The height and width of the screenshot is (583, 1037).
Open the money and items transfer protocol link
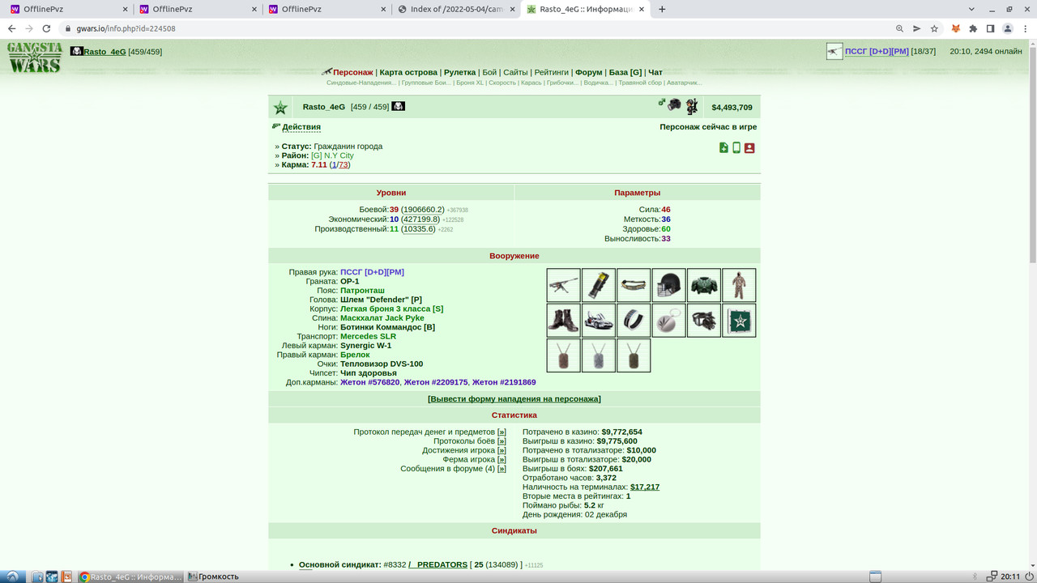click(x=501, y=432)
